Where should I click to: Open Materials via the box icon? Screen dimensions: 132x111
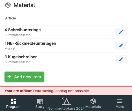click(93, 101)
